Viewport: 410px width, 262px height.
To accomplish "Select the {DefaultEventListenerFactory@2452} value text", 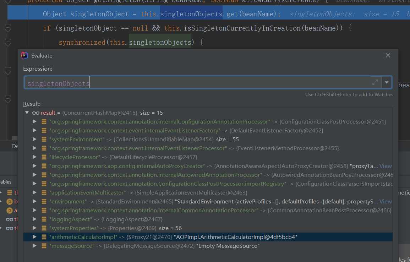I will coord(276,131).
